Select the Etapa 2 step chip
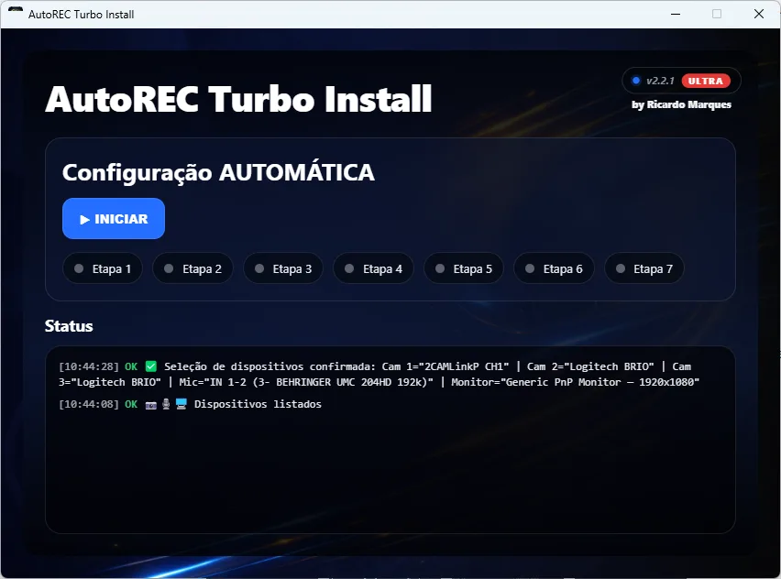Image resolution: width=781 pixels, height=579 pixels. (192, 268)
